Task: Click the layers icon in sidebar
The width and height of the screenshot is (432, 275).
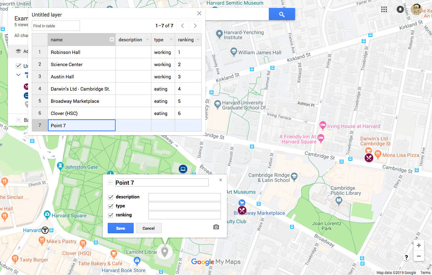Action: click(18, 51)
